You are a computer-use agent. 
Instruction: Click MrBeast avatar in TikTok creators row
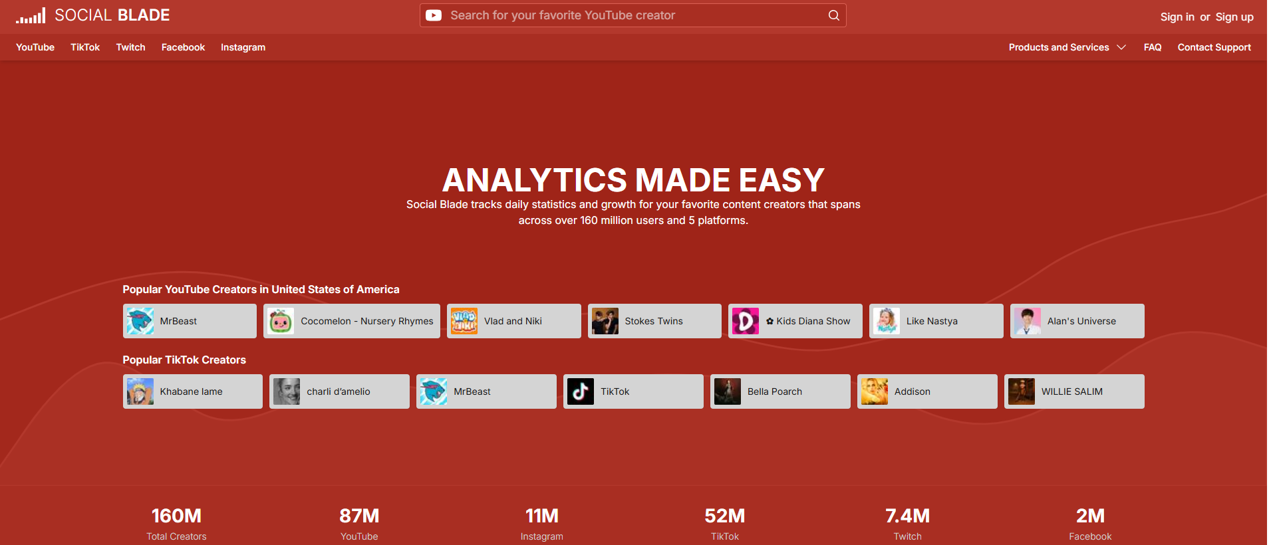434,391
